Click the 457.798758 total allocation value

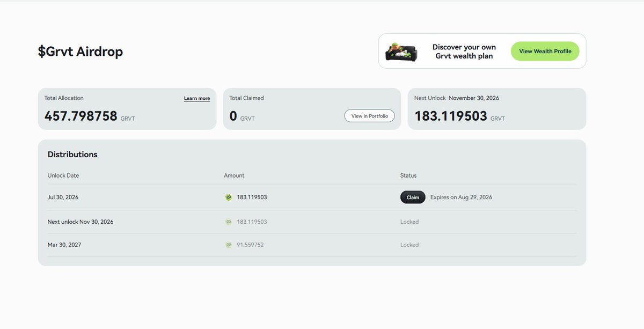tap(81, 116)
